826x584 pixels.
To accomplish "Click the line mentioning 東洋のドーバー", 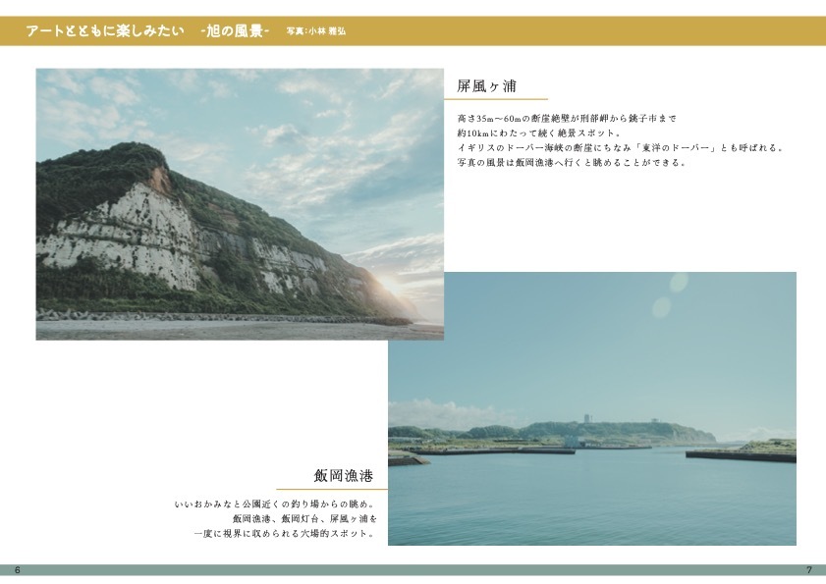I will (620, 147).
